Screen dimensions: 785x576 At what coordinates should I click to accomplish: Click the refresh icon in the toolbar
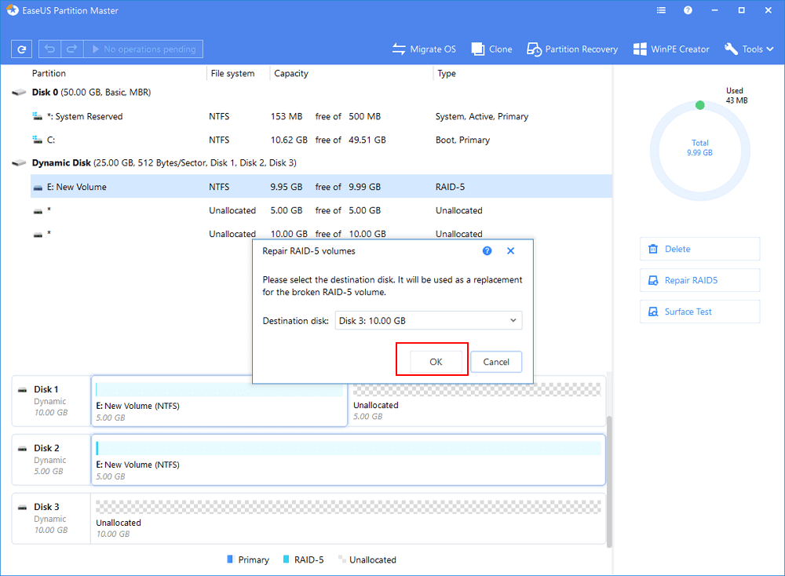tap(22, 49)
